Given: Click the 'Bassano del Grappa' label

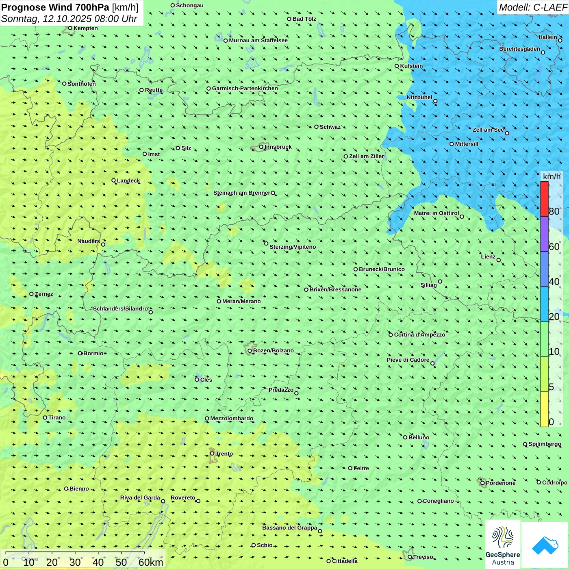Looking at the screenshot, I should pyautogui.click(x=290, y=528).
